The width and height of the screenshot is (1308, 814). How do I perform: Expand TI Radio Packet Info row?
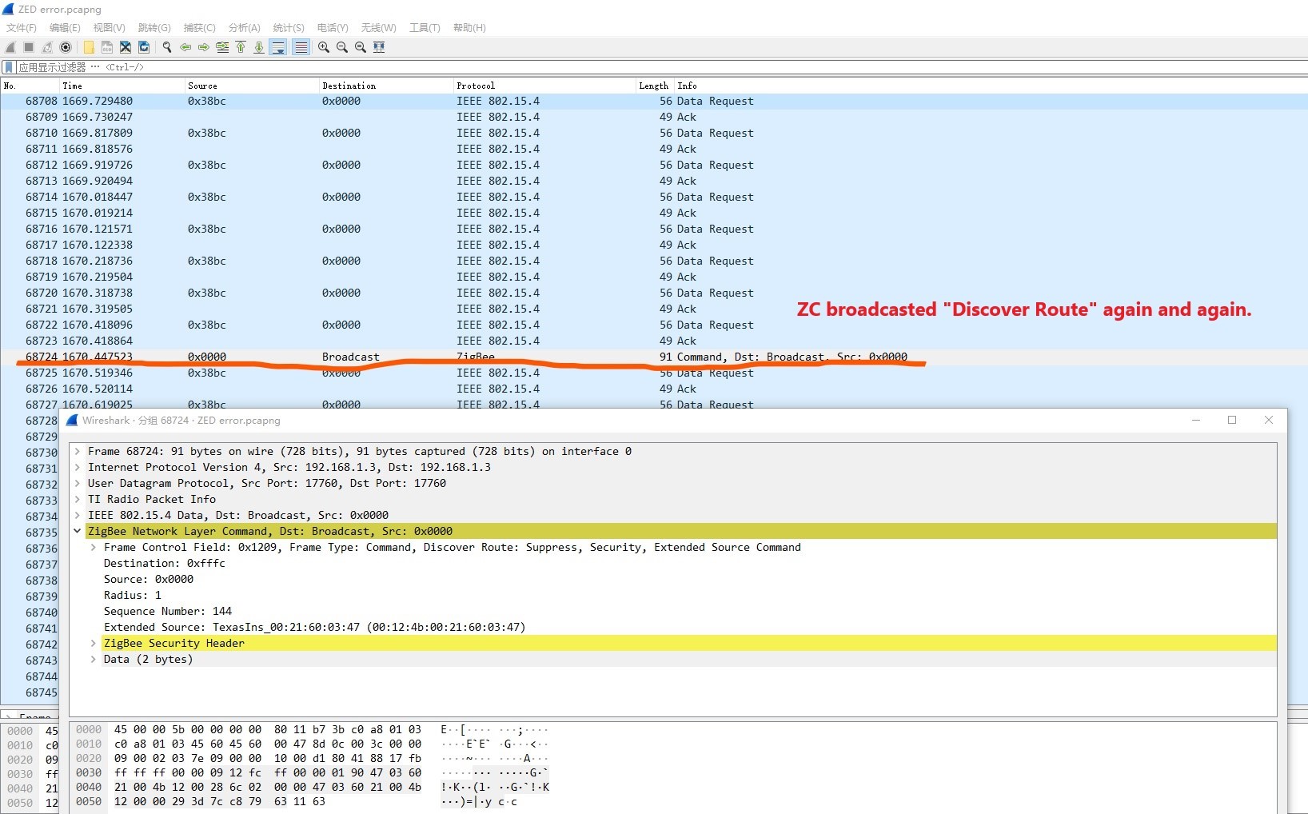tap(78, 499)
